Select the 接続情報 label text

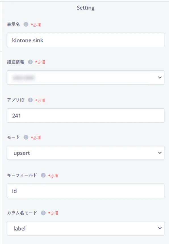coord(16,62)
